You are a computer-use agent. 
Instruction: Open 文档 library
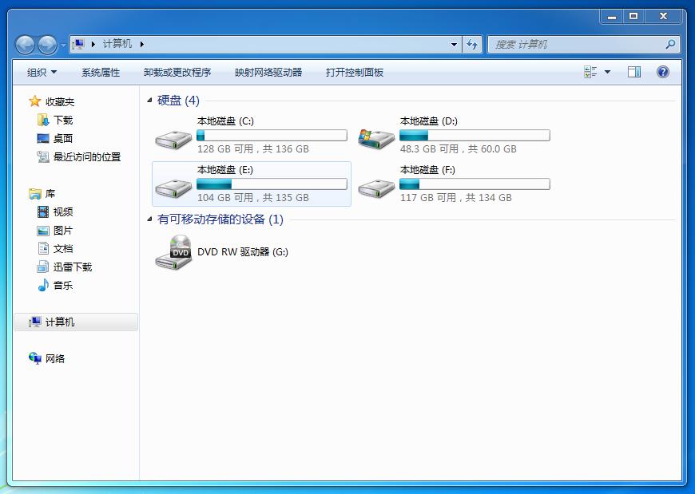(x=63, y=249)
